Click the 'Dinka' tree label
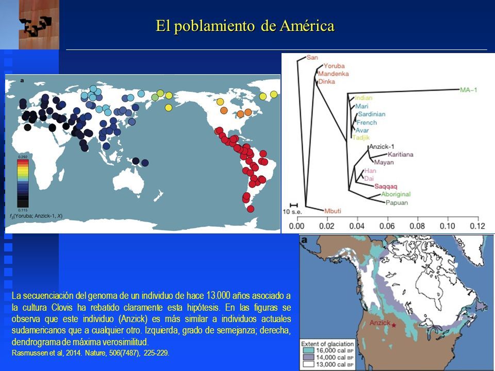495x371 pixels. pos(327,82)
